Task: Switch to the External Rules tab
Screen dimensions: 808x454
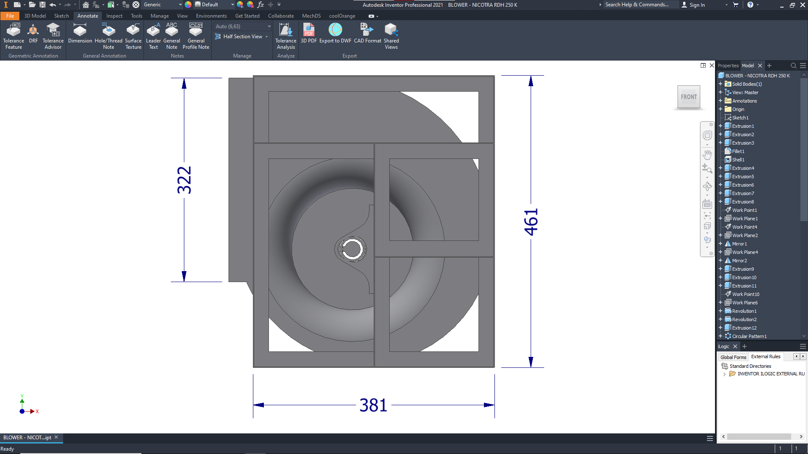Action: tap(765, 356)
